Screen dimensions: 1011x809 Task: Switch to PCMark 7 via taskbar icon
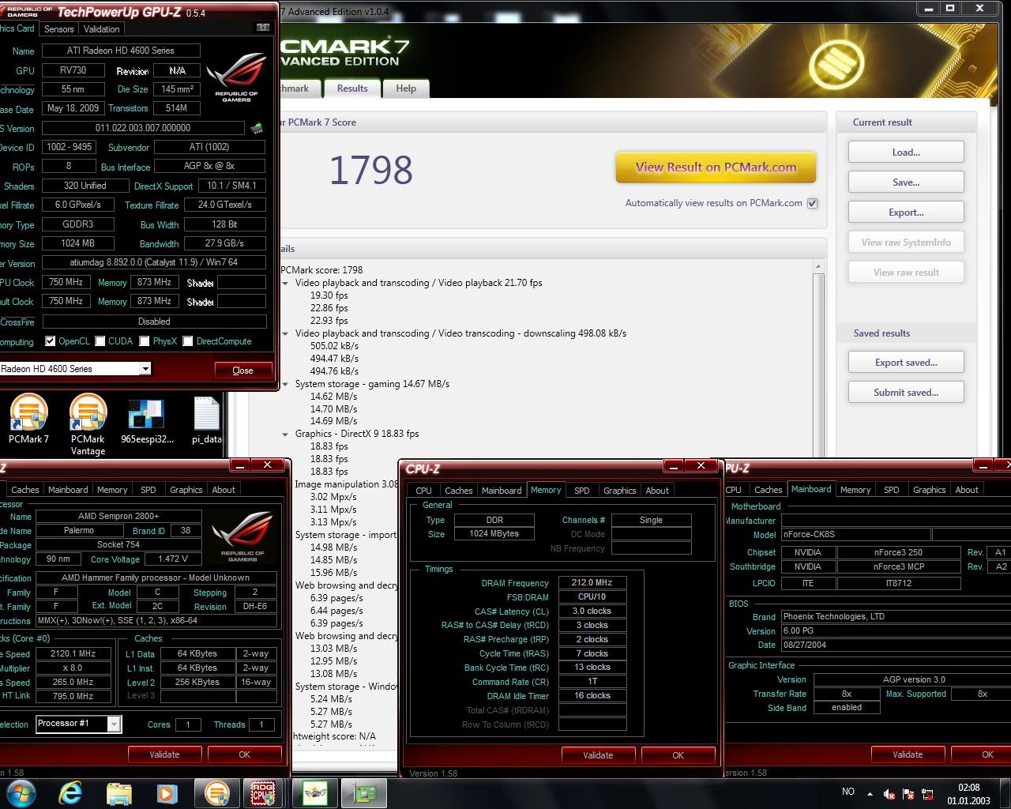click(216, 792)
